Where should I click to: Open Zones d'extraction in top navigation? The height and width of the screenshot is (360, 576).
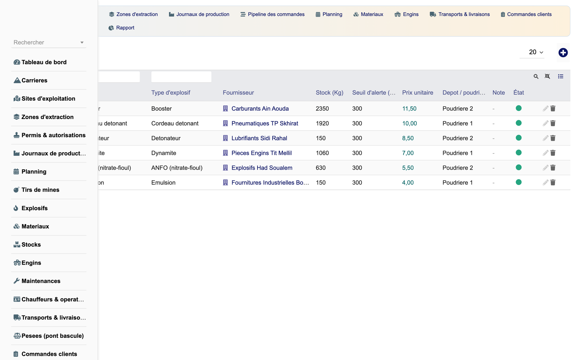(x=133, y=14)
